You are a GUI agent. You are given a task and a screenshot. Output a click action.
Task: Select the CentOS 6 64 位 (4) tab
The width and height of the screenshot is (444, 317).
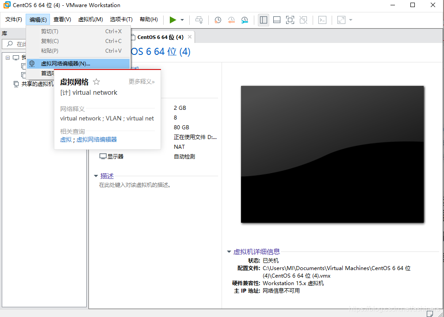pyautogui.click(x=160, y=37)
